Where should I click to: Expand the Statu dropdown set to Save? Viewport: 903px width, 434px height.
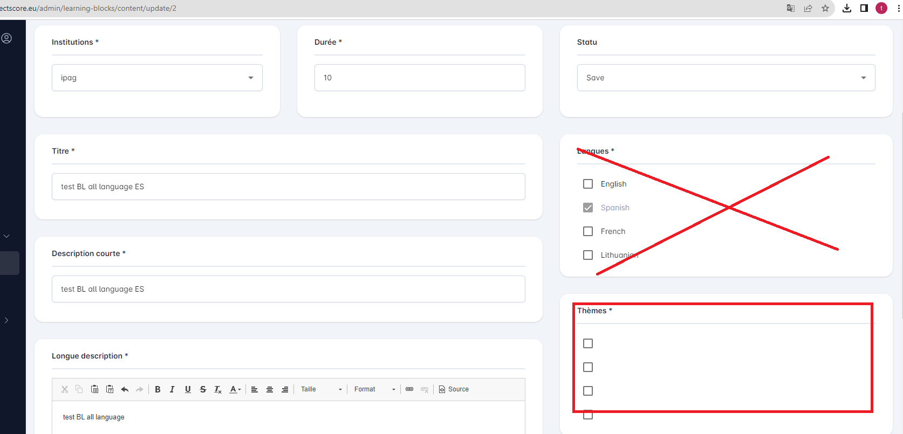tap(726, 78)
